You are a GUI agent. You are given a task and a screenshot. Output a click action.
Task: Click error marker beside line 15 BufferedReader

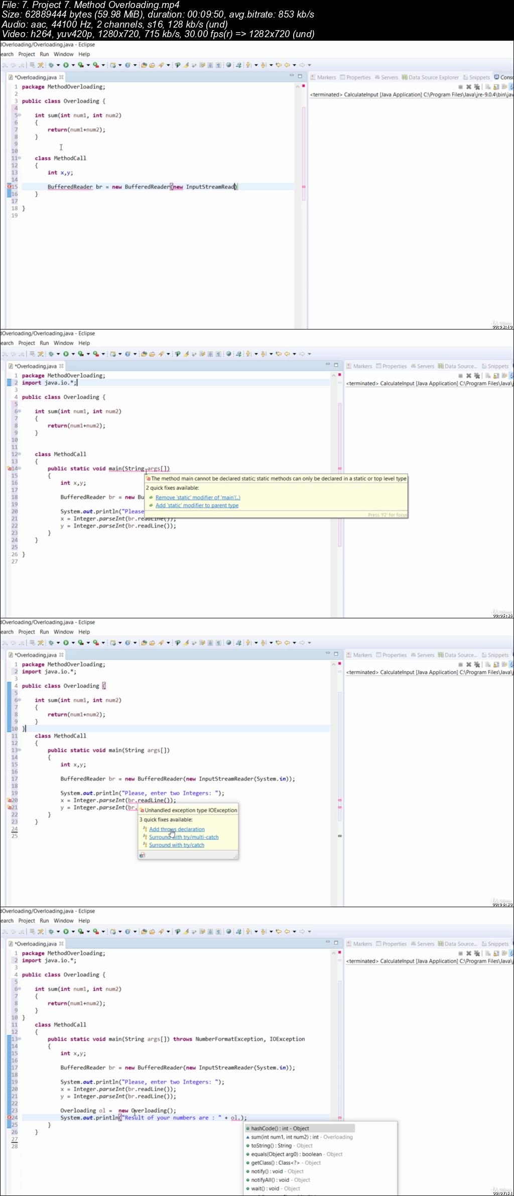[9, 186]
